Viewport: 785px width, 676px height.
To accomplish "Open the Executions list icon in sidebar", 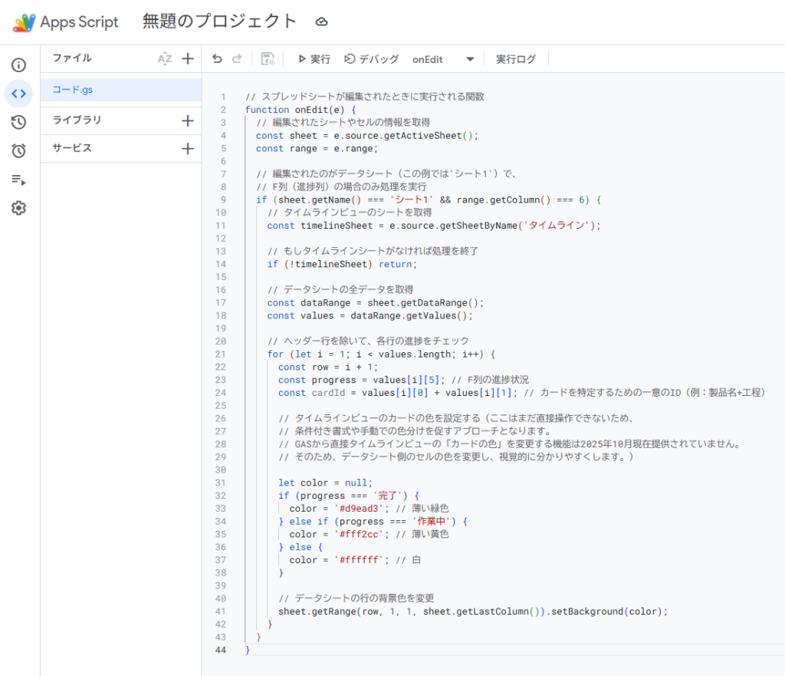I will [19, 180].
